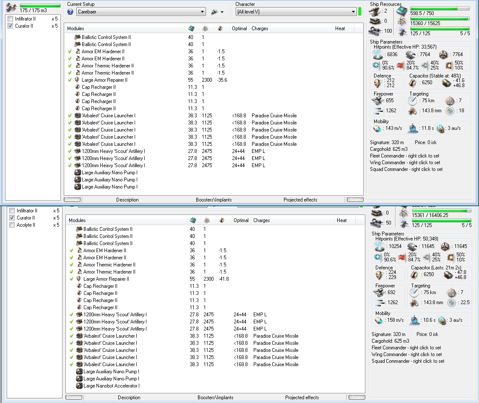
Task: Click hardpoint icon beside value 2 in Ship Resources
Action: (x=375, y=11)
